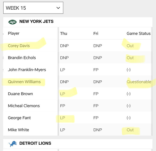Viewport: 156px width, 151px height.
Task: Click the Thu column header
Action: click(64, 34)
